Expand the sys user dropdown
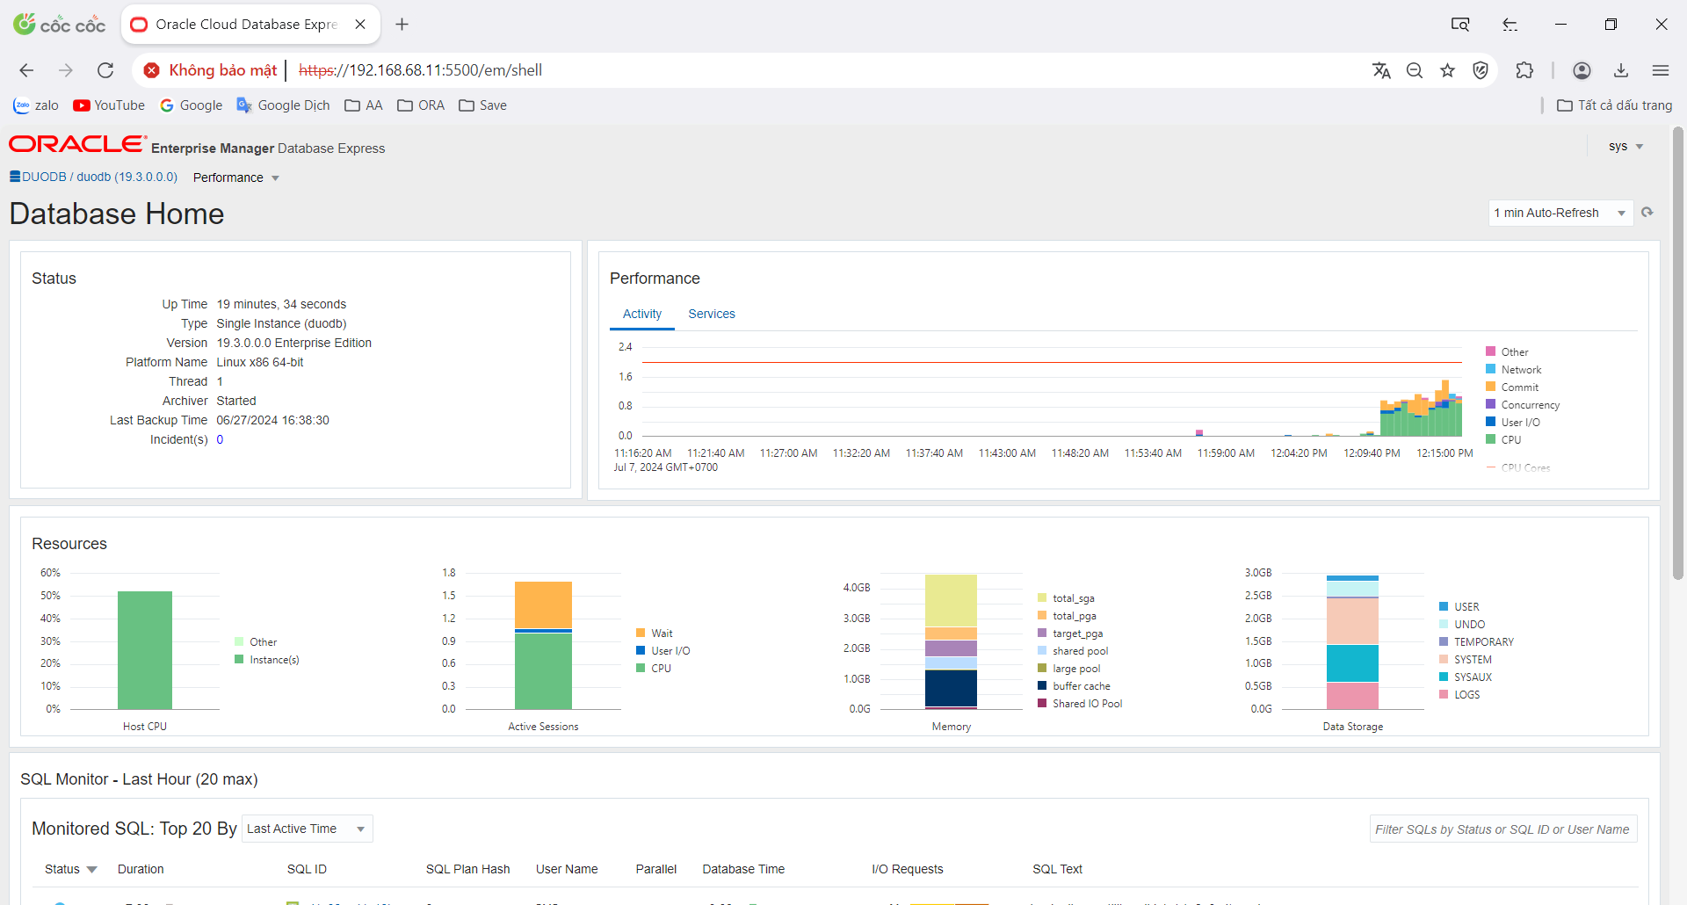 pyautogui.click(x=1625, y=147)
